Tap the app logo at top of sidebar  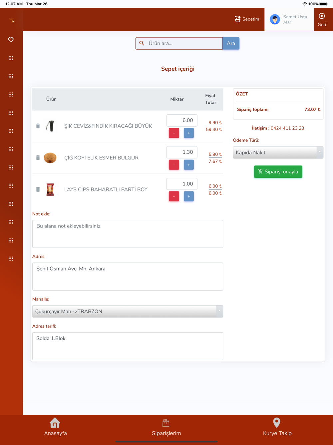[x=12, y=20]
